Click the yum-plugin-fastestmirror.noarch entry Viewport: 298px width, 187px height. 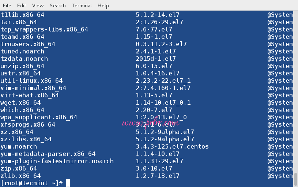click(x=57, y=161)
